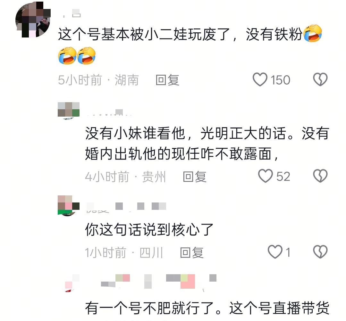
Task: Like the Sichuan reply with 1 like
Action: tap(275, 252)
